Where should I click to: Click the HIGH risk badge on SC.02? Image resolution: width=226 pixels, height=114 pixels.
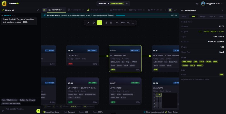70,64
